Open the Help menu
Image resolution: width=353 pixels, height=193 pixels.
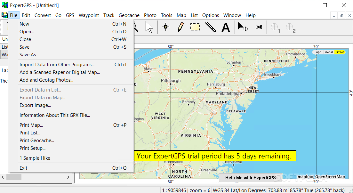pos(250,15)
